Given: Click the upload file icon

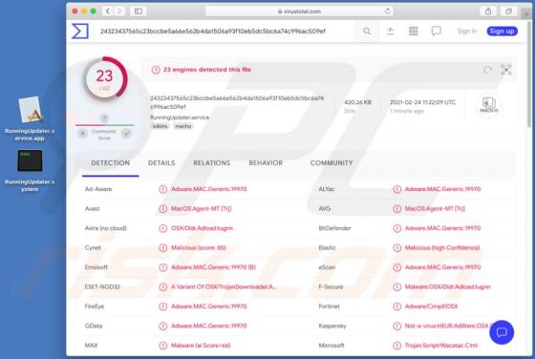Looking at the screenshot, I should tap(390, 31).
